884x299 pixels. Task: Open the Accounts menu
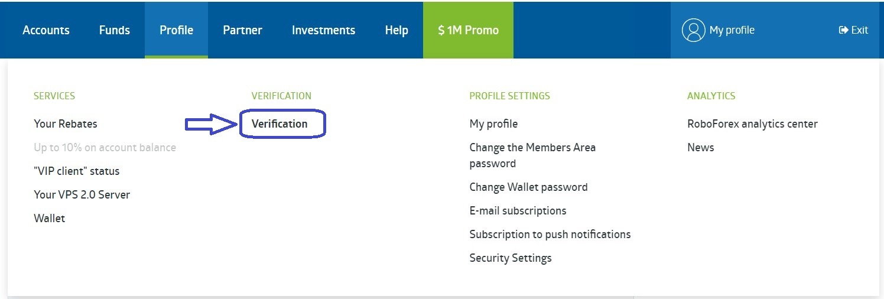(46, 30)
